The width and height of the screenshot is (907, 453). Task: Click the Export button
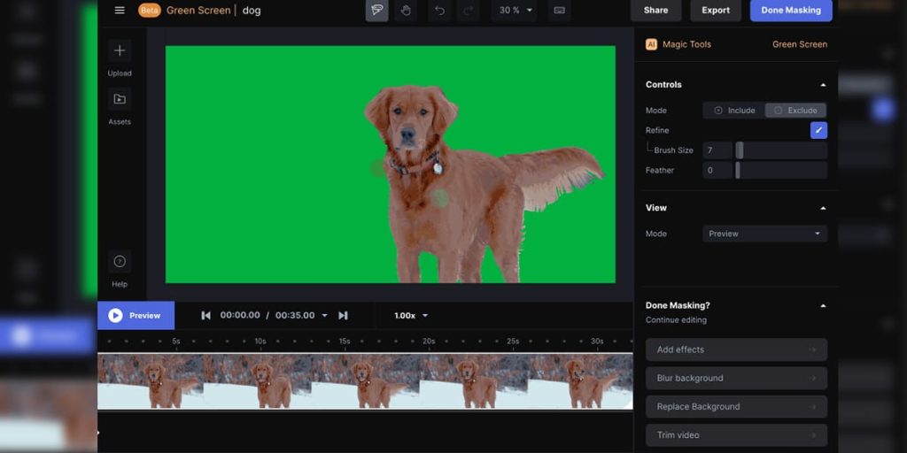pyautogui.click(x=716, y=11)
